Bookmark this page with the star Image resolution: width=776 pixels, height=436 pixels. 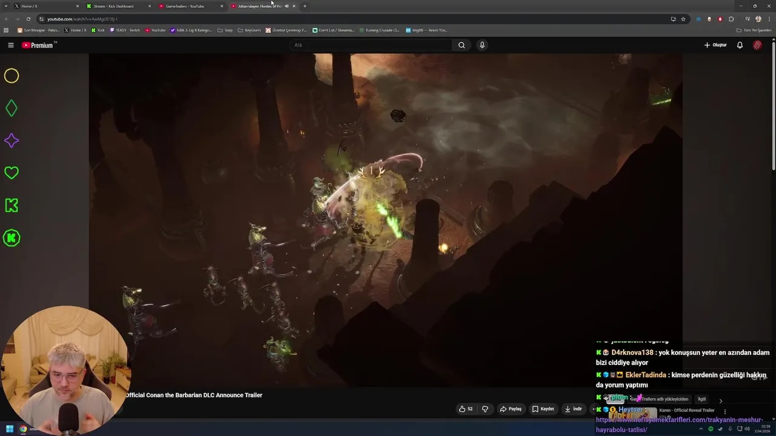[683, 19]
